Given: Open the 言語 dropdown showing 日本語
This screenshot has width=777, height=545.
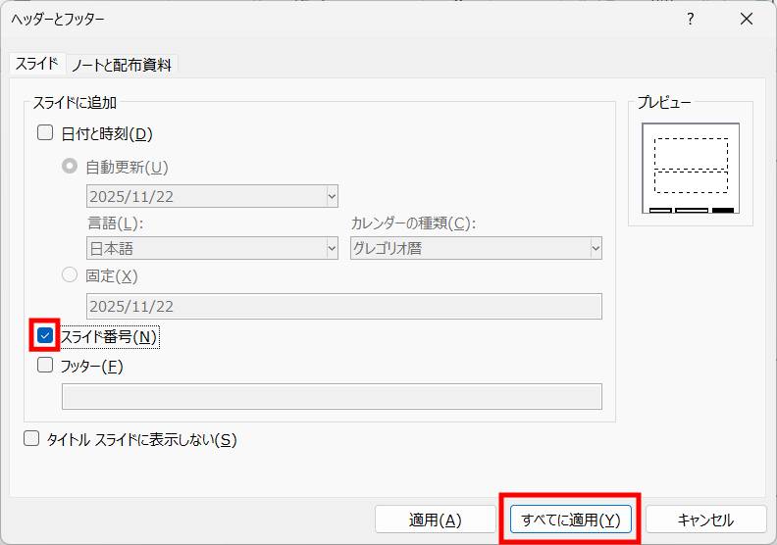Looking at the screenshot, I should pyautogui.click(x=212, y=248).
